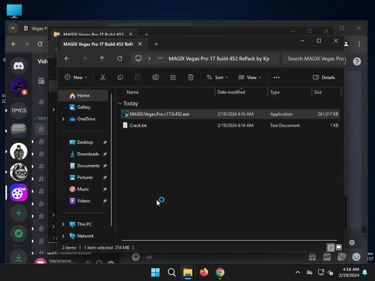Open Discord Explore Discoverable Servers compass icon
375x281 pixels.
click(19, 233)
